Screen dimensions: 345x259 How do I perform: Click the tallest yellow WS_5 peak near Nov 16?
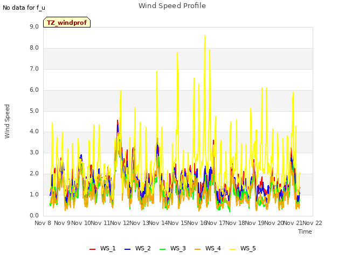205,36
